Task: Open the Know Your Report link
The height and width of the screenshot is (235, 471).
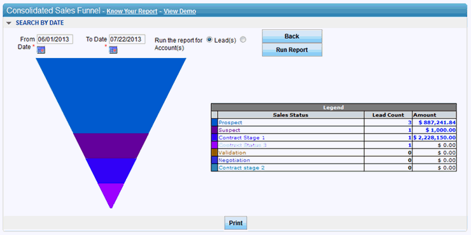Action: [x=132, y=11]
